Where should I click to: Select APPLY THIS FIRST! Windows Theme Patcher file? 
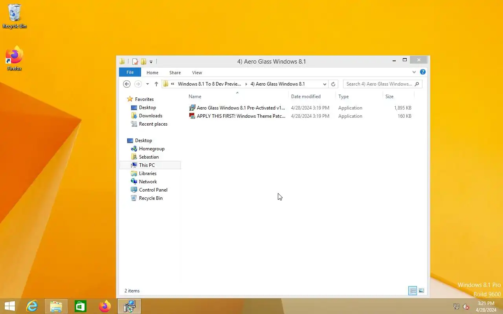241,116
